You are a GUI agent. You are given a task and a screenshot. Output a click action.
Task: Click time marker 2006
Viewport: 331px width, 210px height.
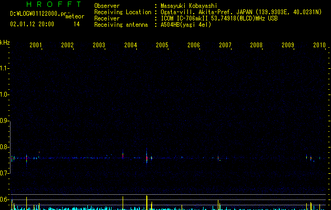click(x=194, y=45)
